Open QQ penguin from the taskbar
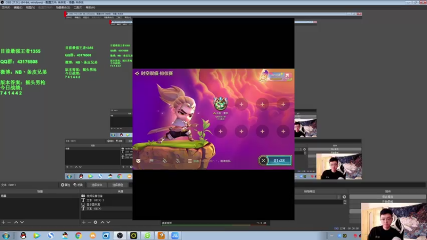Screen dimensions: 427x240 tap(23, 236)
